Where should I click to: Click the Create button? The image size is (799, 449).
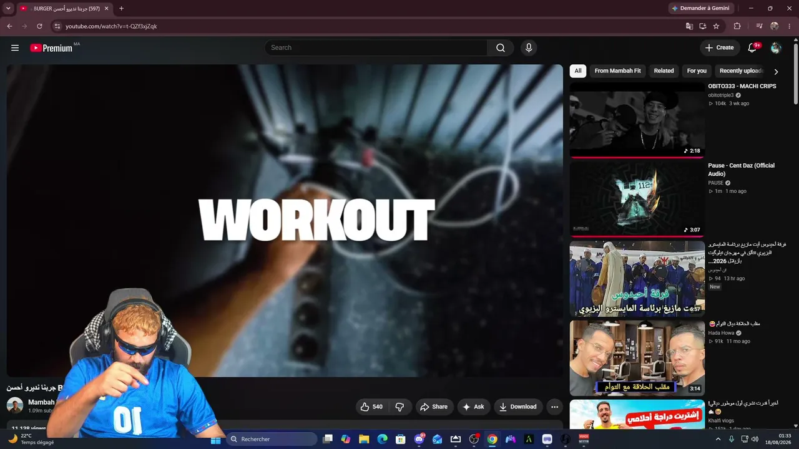pos(719,47)
